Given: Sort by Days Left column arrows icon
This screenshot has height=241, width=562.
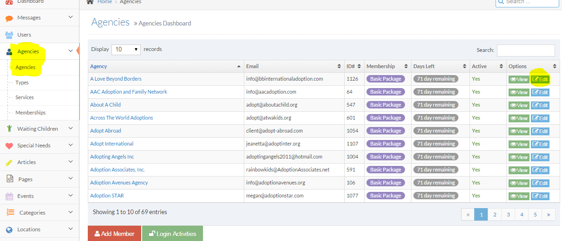Looking at the screenshot, I should click(465, 67).
